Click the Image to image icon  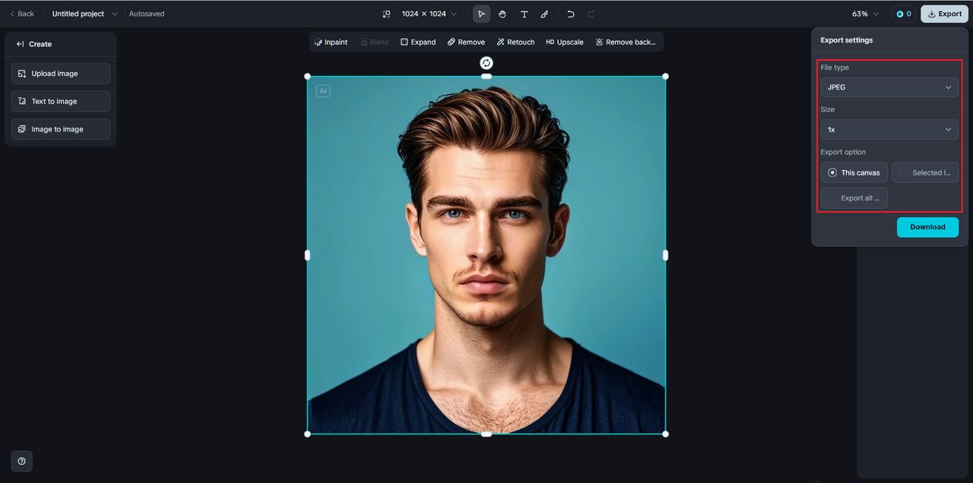tap(22, 129)
